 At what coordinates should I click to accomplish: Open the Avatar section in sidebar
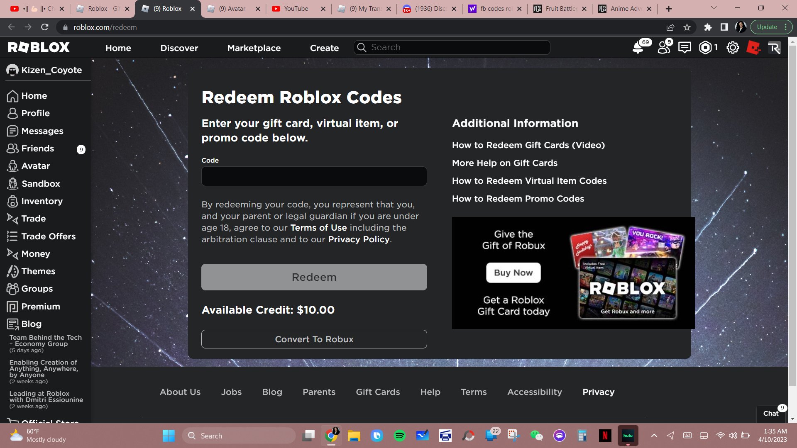[35, 166]
